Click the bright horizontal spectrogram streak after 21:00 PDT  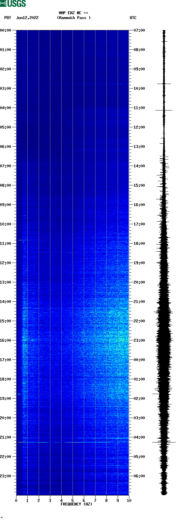(x=73, y=442)
